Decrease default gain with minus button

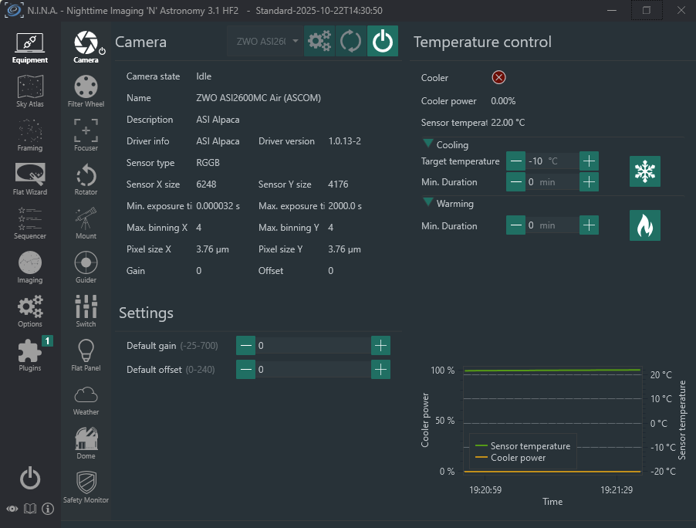(245, 346)
